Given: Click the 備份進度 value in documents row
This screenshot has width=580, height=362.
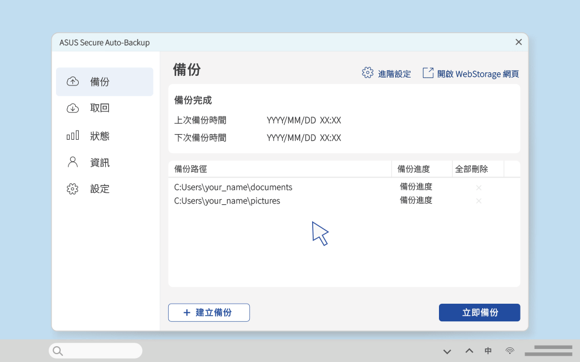Looking at the screenshot, I should 416,187.
